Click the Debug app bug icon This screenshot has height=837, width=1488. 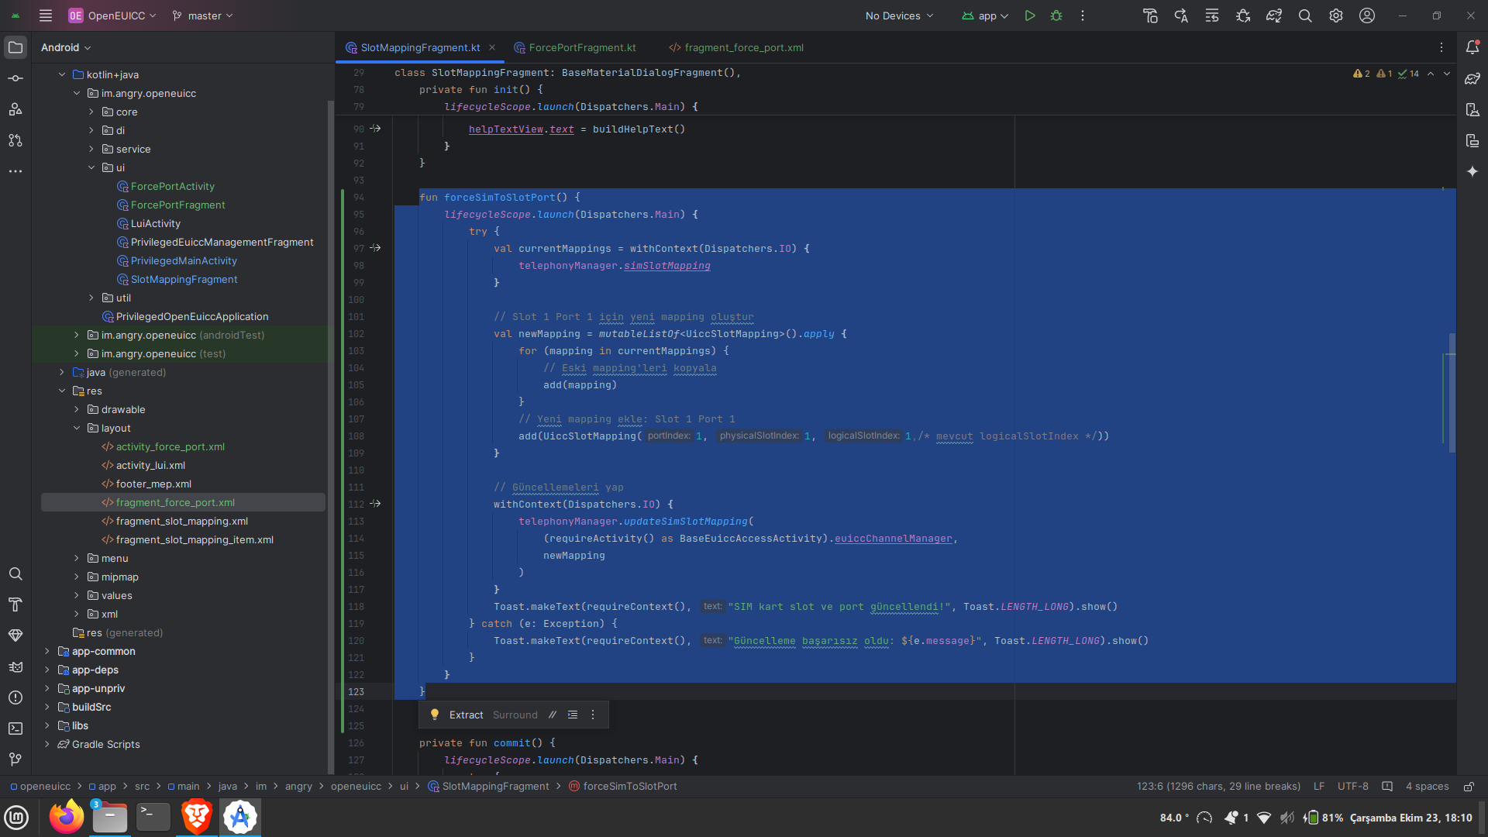1056,15
